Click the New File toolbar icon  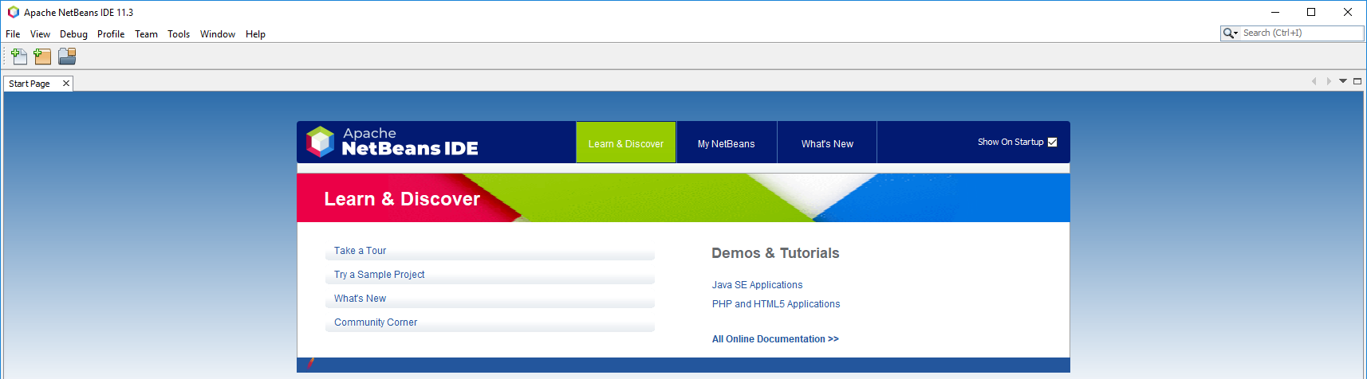[x=19, y=56]
